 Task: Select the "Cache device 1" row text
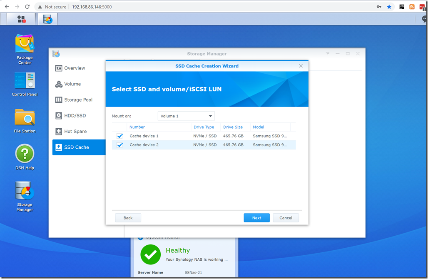pyautogui.click(x=144, y=136)
